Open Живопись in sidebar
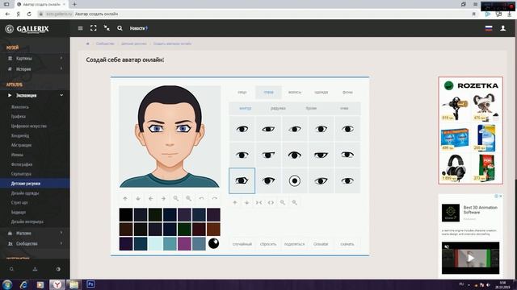 [x=19, y=107]
